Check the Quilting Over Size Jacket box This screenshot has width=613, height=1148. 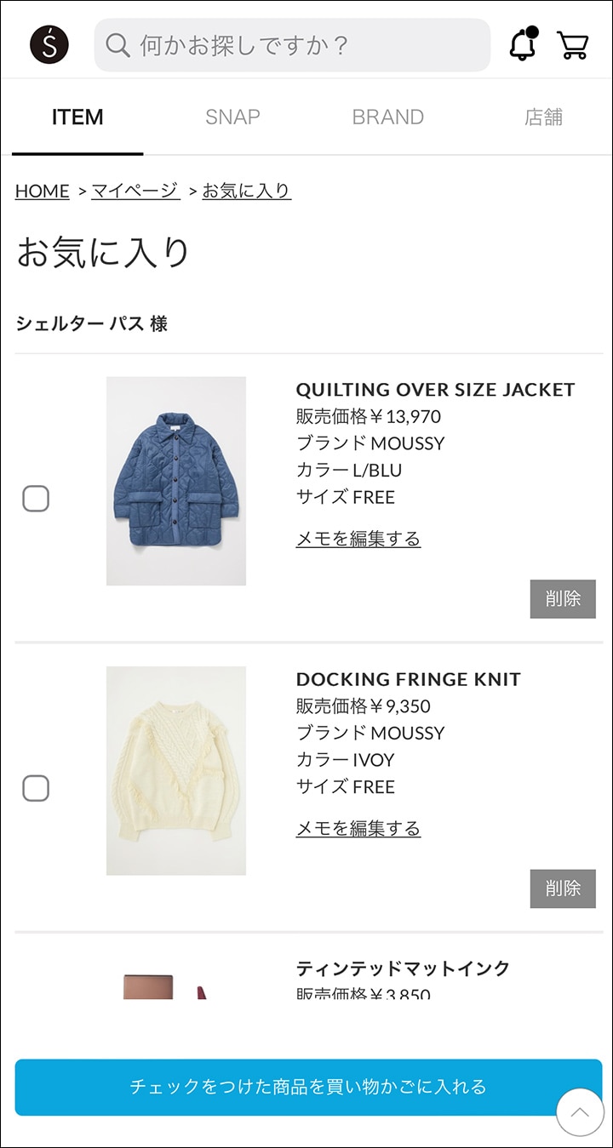coord(36,499)
